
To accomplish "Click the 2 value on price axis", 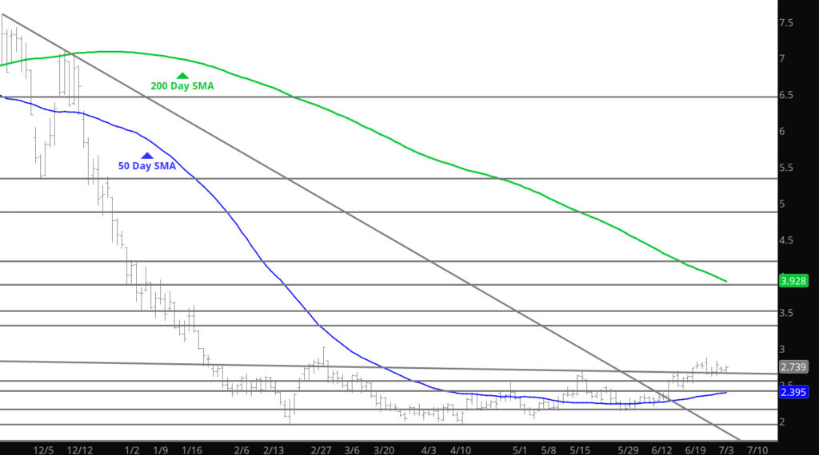I will 783,421.
